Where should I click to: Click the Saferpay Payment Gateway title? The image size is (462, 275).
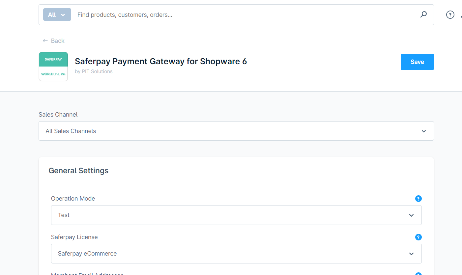click(161, 61)
